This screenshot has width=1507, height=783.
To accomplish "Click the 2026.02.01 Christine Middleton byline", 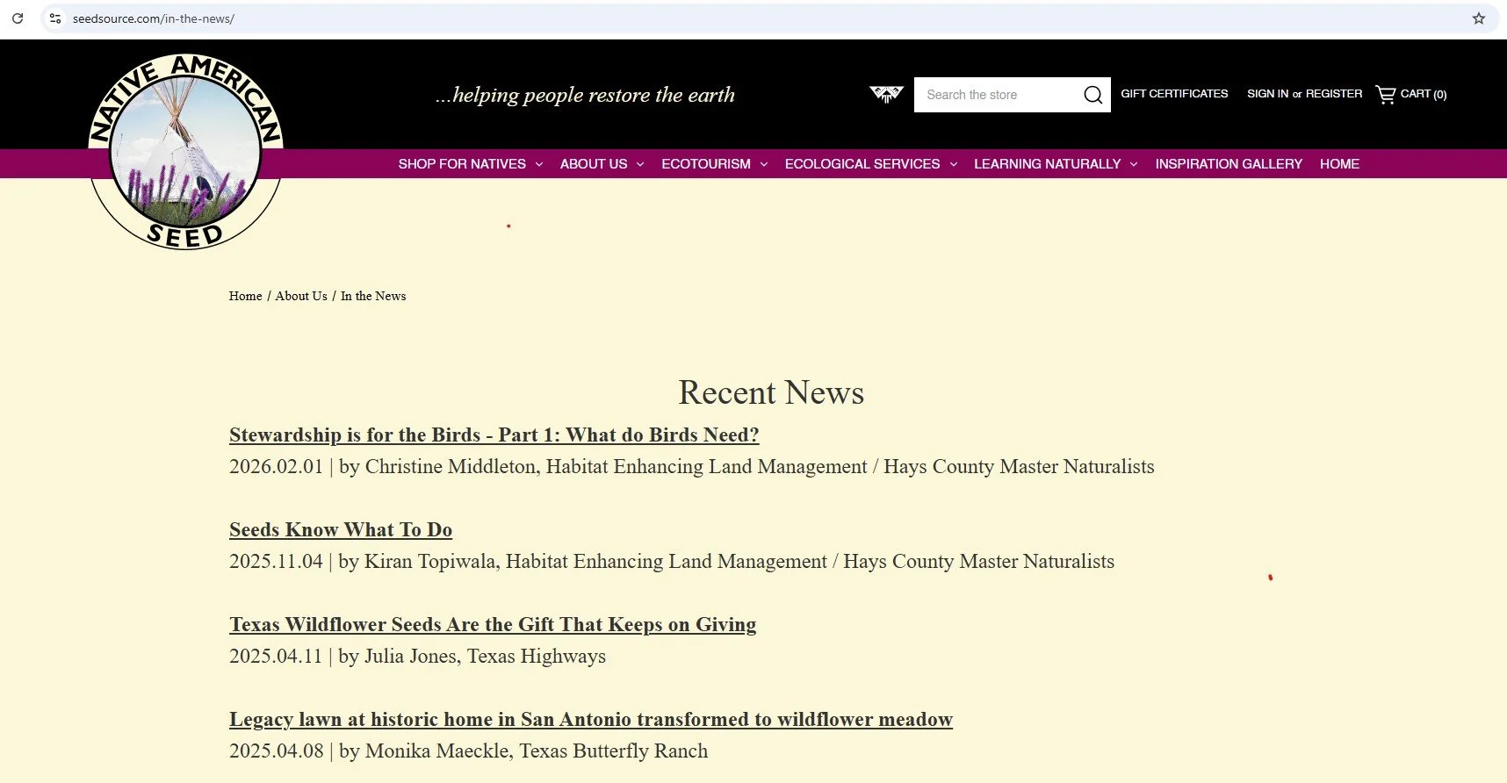I will point(692,467).
